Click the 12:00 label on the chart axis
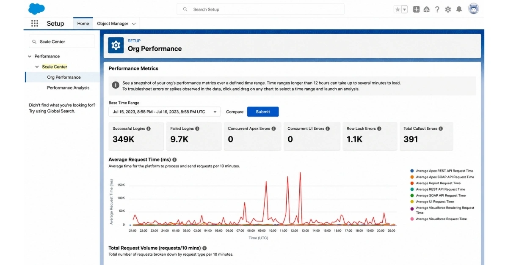 295,231
